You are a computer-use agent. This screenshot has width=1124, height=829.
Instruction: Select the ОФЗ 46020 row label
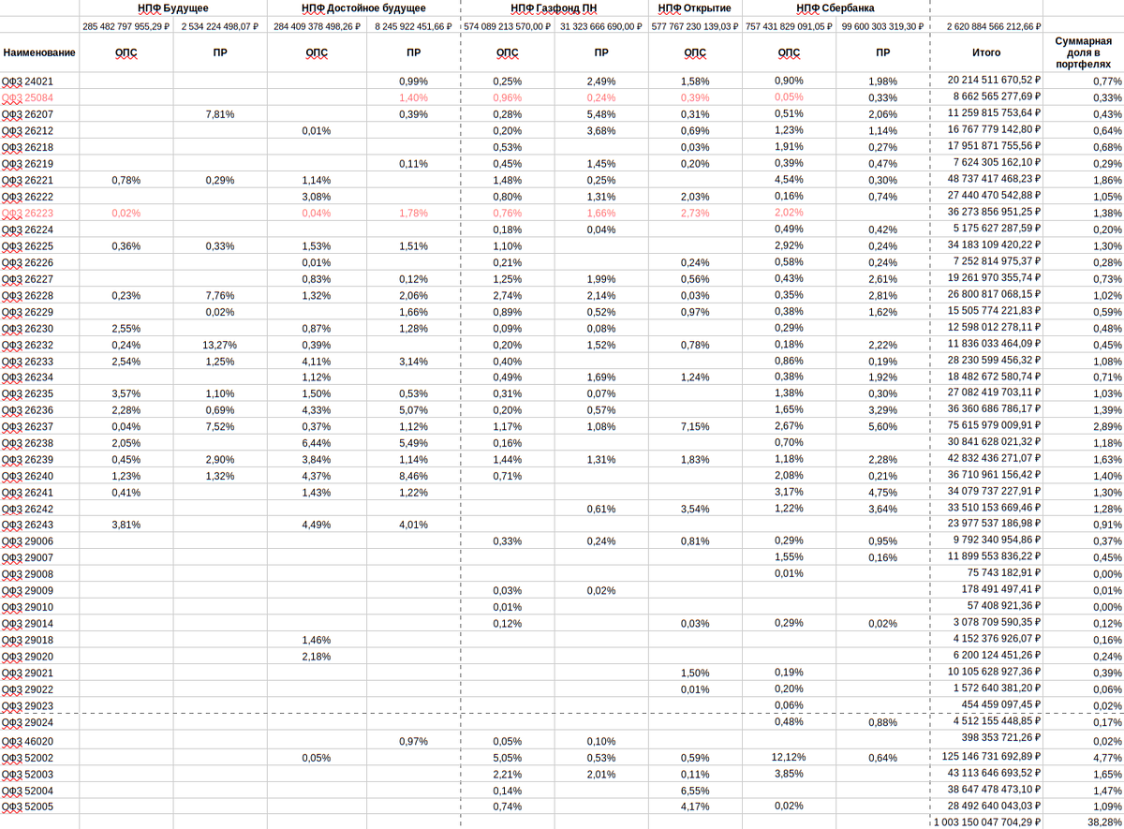point(27,741)
